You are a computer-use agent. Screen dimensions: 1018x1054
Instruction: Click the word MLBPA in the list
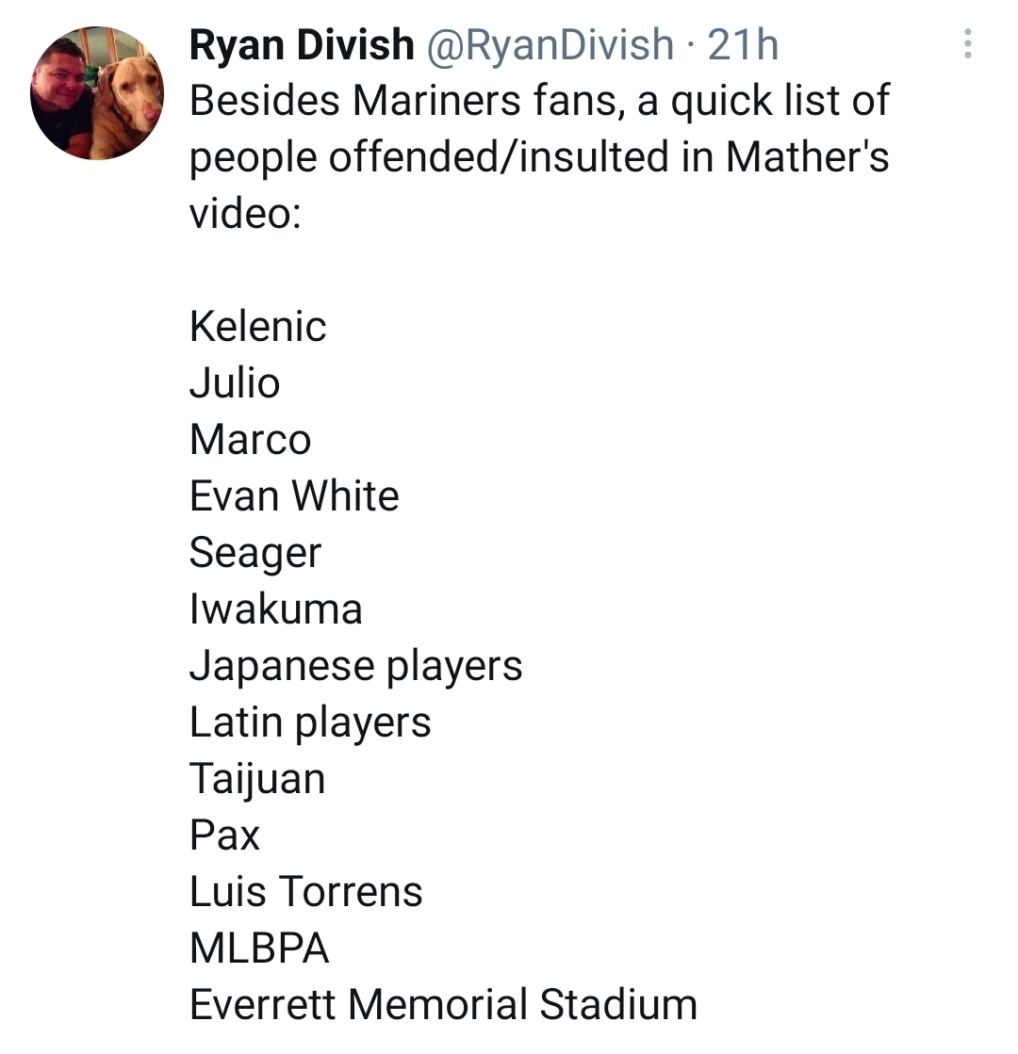point(260,948)
